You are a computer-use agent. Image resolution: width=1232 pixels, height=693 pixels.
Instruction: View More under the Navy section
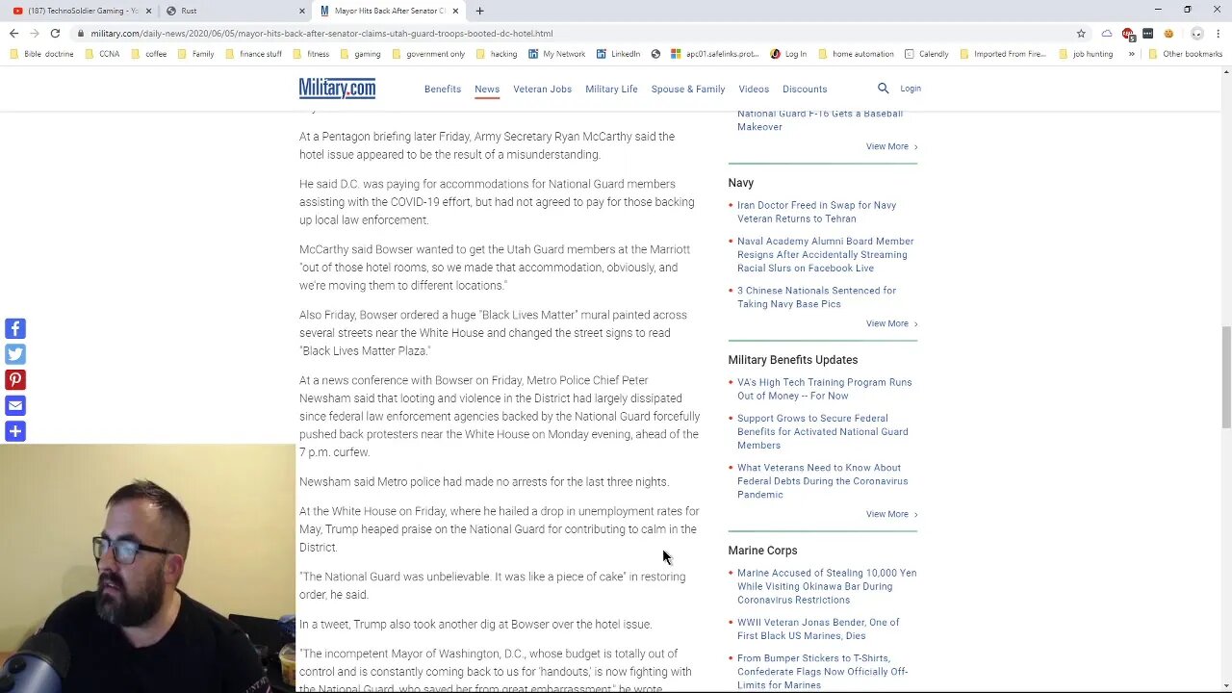[x=891, y=323]
